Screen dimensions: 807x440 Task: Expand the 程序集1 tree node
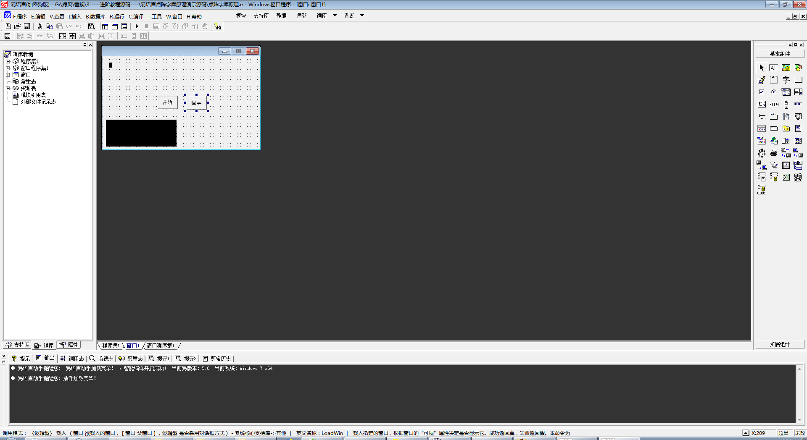click(x=8, y=61)
